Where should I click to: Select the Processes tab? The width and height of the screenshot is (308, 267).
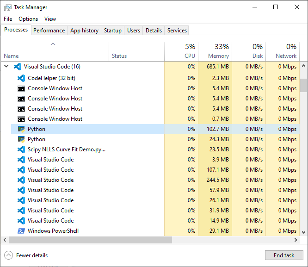pyautogui.click(x=16, y=30)
